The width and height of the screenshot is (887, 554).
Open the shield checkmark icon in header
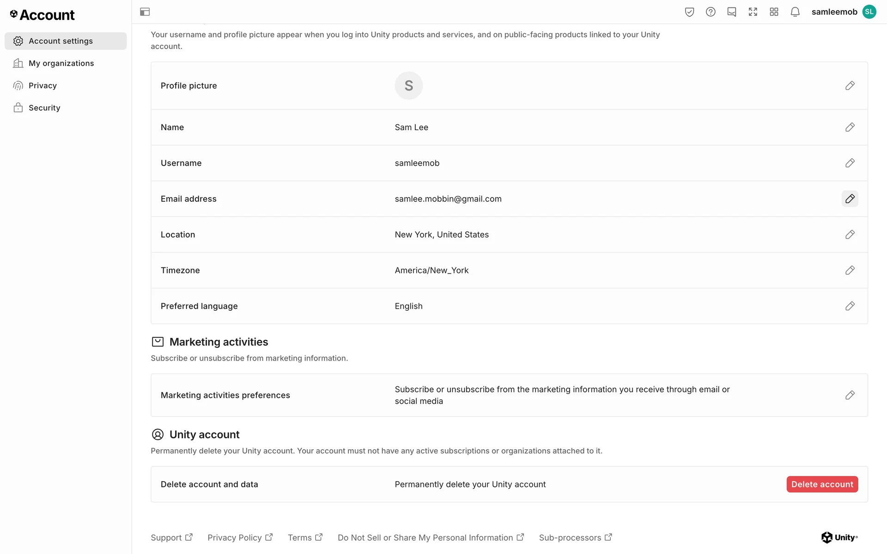(689, 12)
